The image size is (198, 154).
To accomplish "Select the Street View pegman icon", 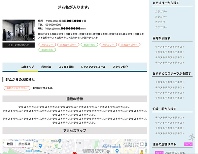I will click(142, 152).
